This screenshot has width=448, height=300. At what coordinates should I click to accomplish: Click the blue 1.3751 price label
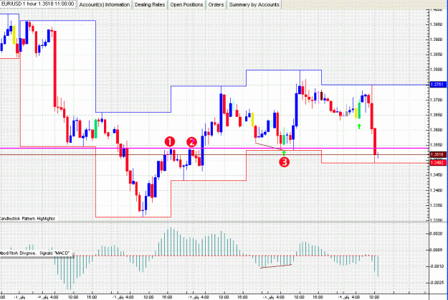[437, 85]
